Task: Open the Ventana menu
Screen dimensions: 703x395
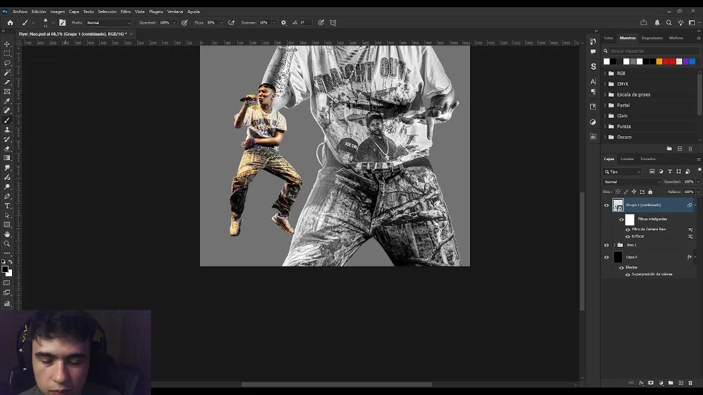Action: [x=175, y=12]
